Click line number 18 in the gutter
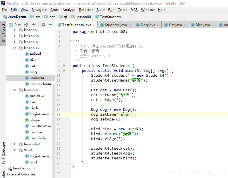This screenshot has width=228, height=178. 58,114
